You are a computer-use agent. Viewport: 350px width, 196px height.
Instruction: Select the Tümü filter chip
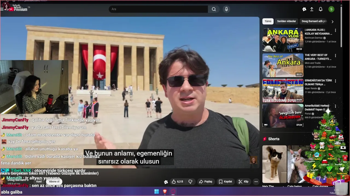click(x=268, y=21)
